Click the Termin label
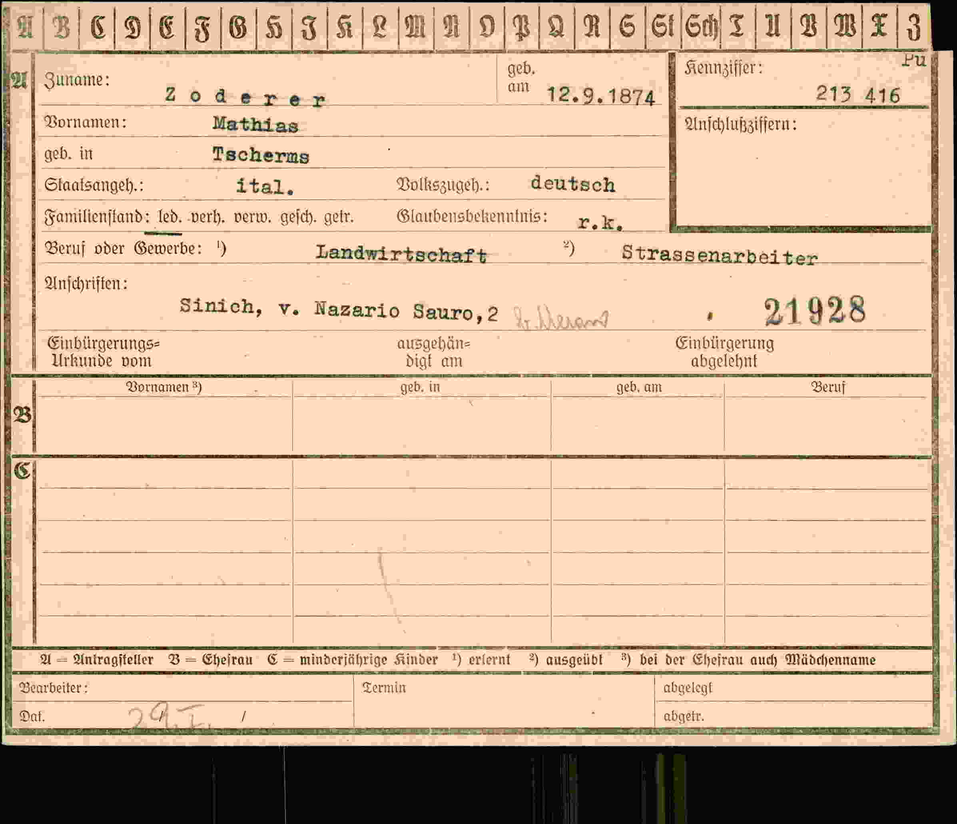Viewport: 957px width, 824px height. tap(384, 688)
